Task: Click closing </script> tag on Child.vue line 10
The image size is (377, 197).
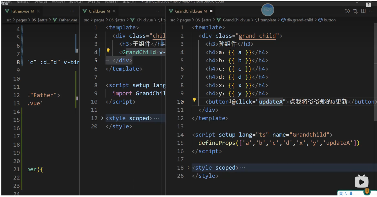Action: (120, 102)
